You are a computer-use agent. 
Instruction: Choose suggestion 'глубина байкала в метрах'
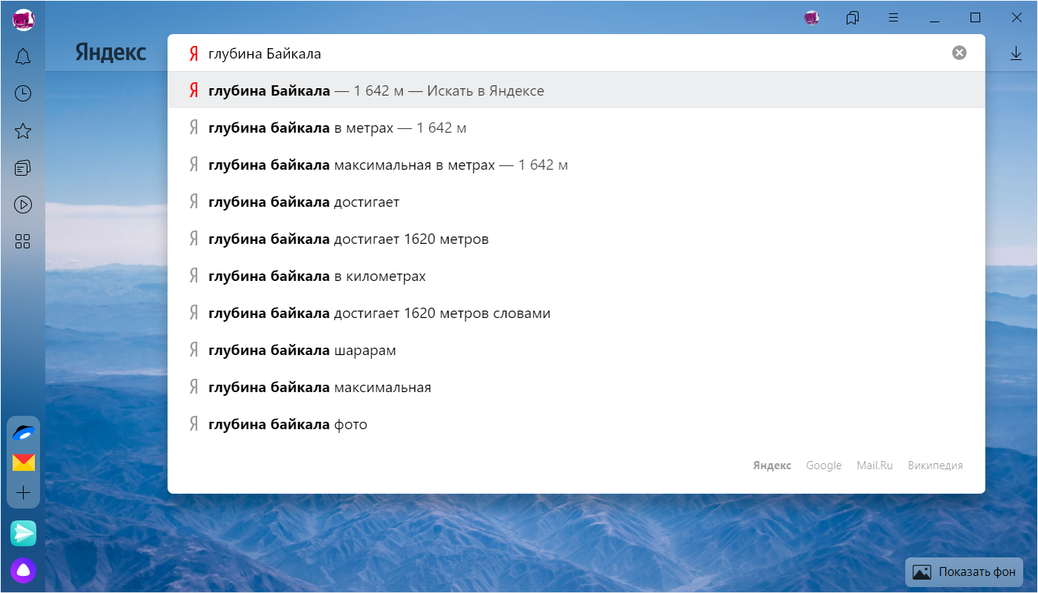576,127
